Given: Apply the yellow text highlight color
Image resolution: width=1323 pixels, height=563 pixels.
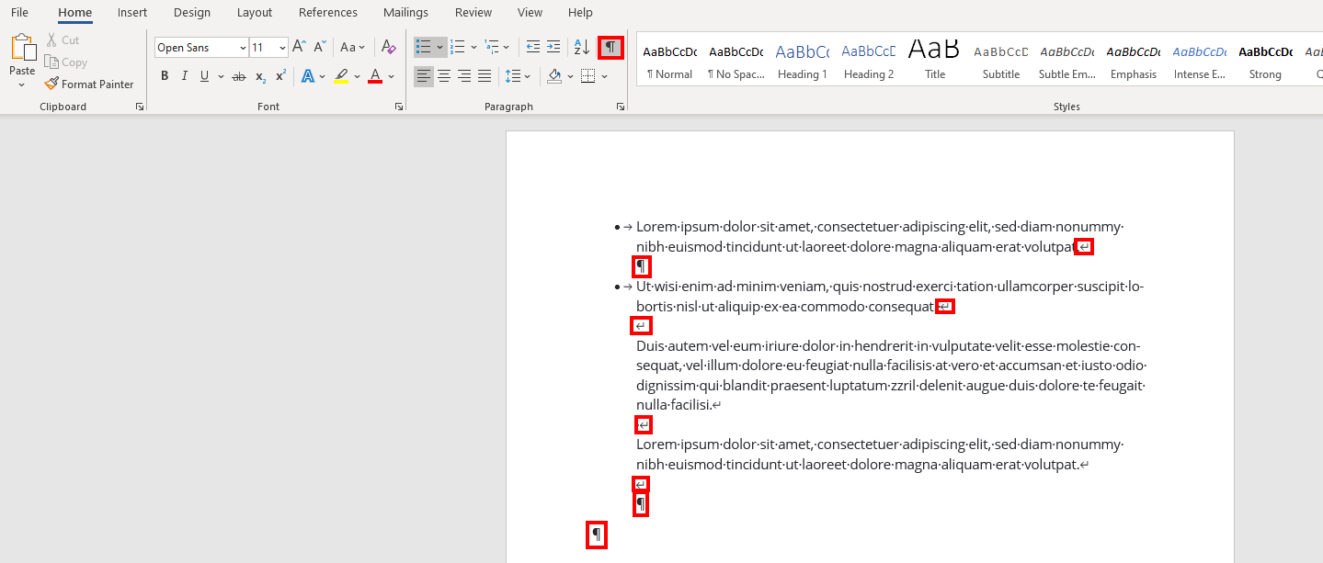Looking at the screenshot, I should pyautogui.click(x=341, y=76).
